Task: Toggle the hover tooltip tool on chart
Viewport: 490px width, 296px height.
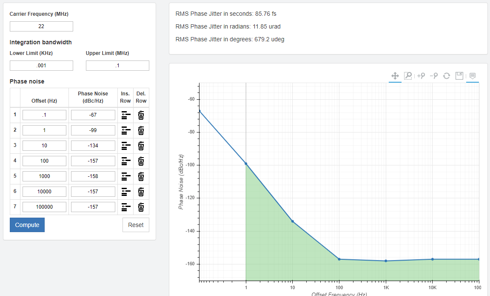Action: pyautogui.click(x=473, y=76)
